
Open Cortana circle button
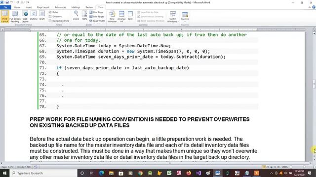pos(82,173)
